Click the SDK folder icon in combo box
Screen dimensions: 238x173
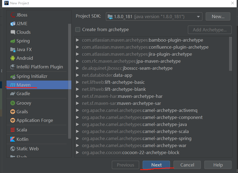[110, 16]
